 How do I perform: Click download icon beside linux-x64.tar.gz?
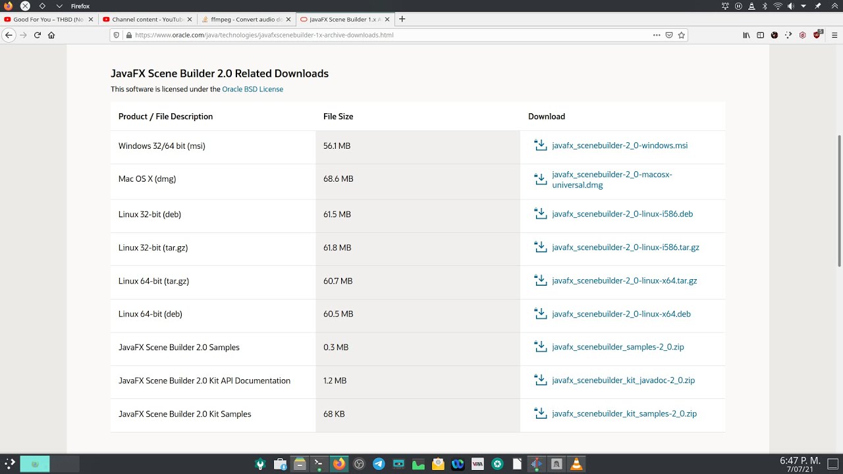tap(541, 280)
